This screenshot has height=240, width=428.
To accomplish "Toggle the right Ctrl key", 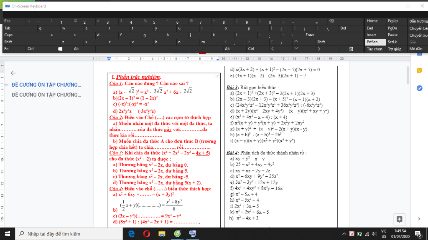I will click(x=258, y=49).
